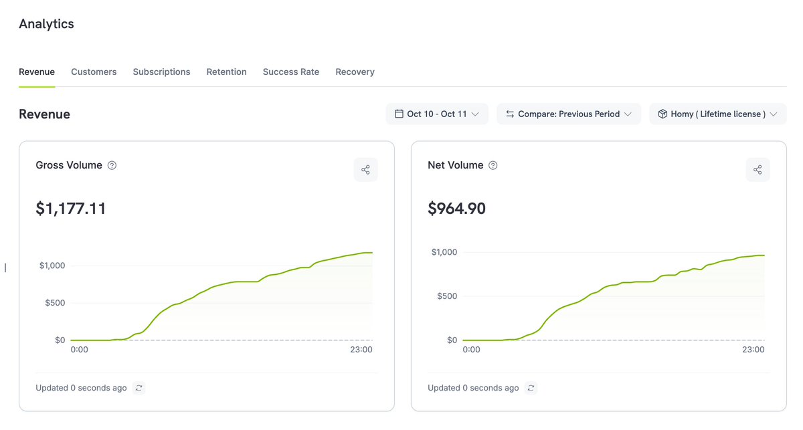The height and width of the screenshot is (430, 803).
Task: Click the Gross Volume 'Updated 0 seconds ago' text
Action: click(81, 388)
